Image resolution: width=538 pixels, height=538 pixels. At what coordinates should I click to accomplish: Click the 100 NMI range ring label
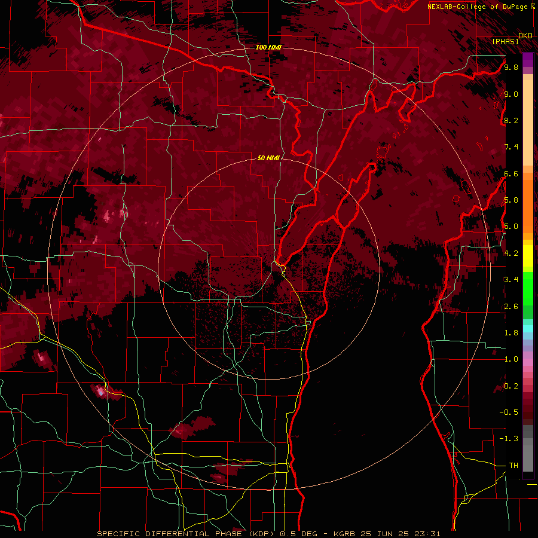[x=268, y=47]
